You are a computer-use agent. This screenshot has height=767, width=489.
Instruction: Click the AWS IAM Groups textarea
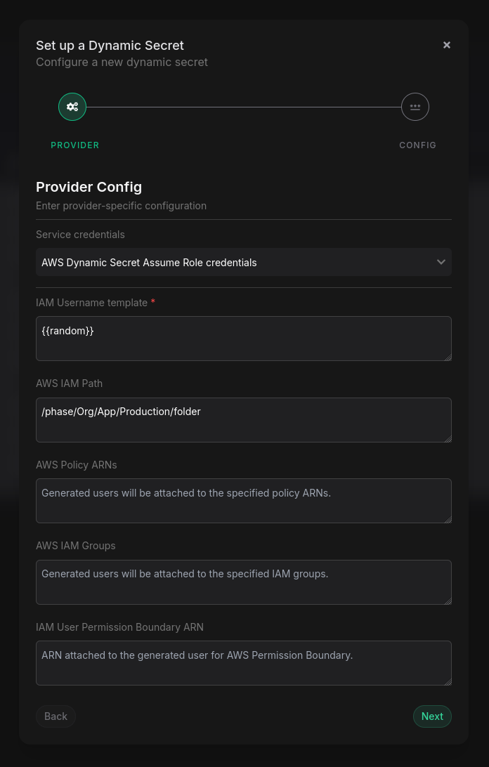tap(244, 582)
